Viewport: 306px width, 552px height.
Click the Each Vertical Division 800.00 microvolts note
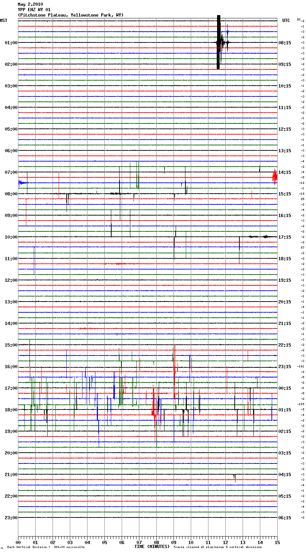tap(46, 547)
